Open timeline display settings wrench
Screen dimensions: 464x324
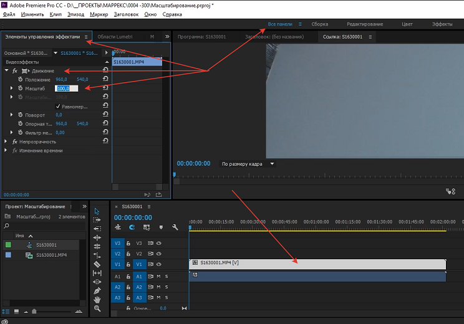tap(175, 227)
